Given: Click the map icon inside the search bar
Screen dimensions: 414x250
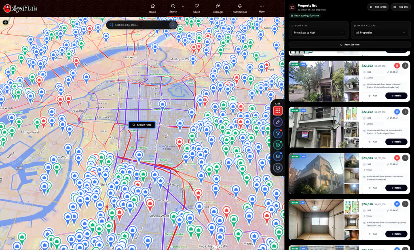Looking at the screenshot, I should click(x=111, y=25).
